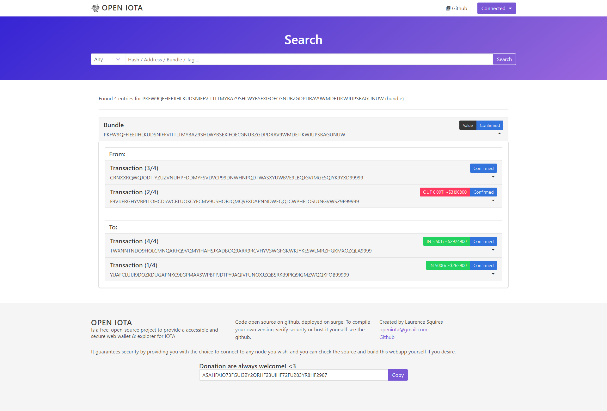Open the Any search type dropdown
Screen dimensions: 607x411
[108, 59]
